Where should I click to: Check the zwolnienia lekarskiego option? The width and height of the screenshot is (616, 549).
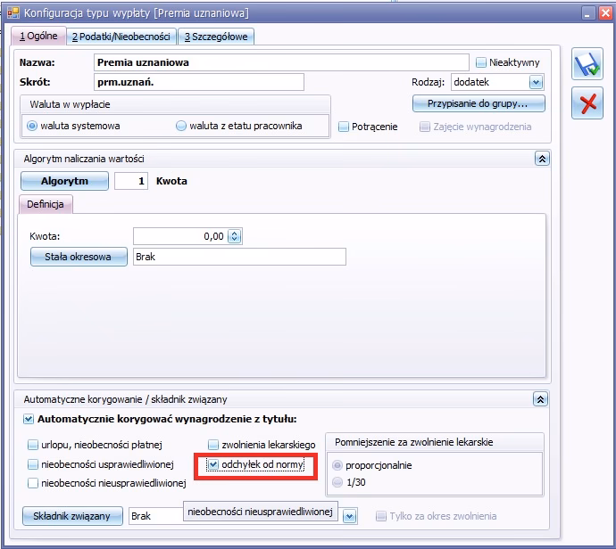213,444
